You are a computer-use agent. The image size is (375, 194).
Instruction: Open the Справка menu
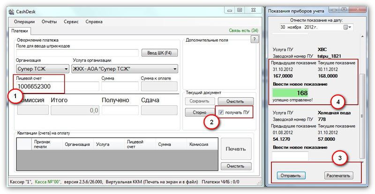coord(94,22)
